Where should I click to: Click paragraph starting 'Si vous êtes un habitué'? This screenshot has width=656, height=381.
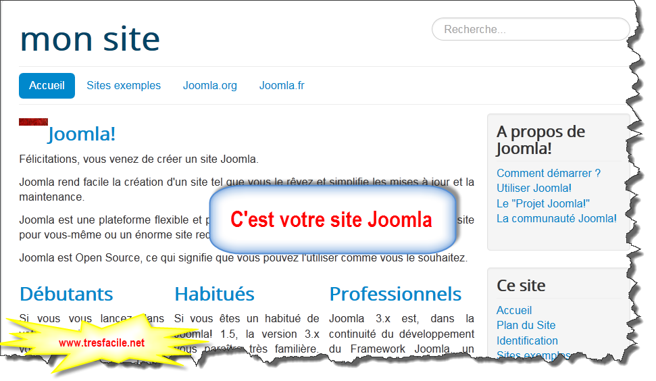click(x=247, y=334)
